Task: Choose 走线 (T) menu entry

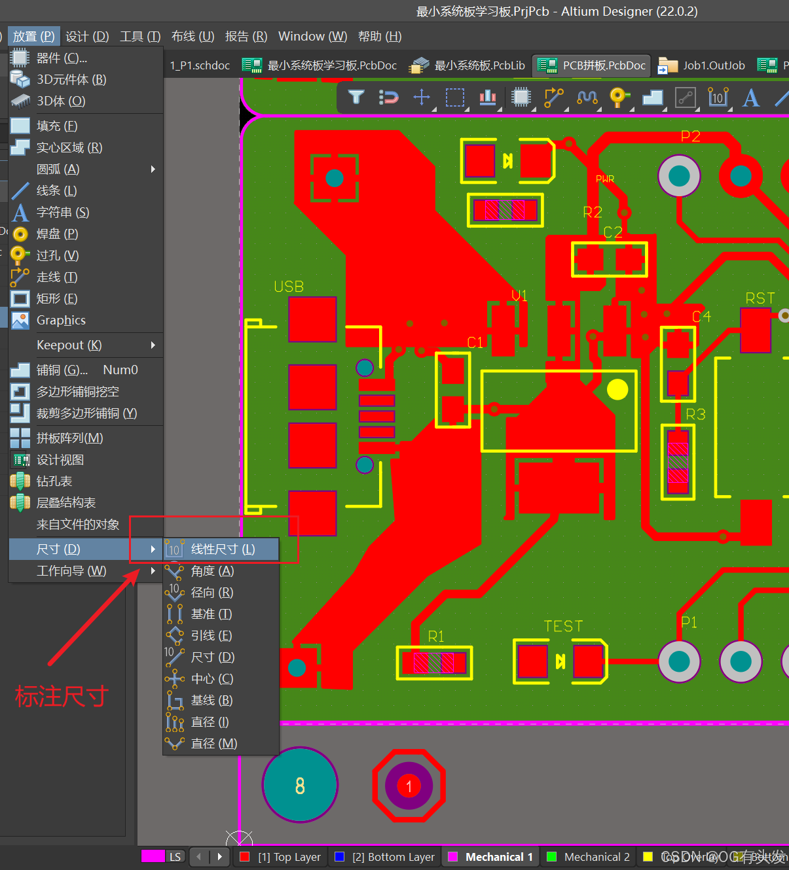Action: 86,277
